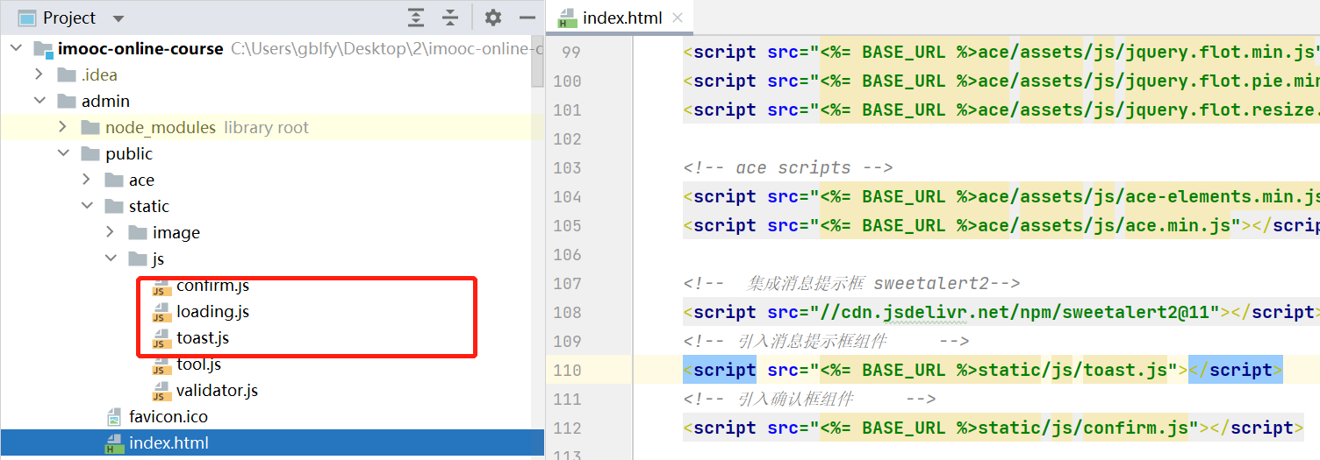The width and height of the screenshot is (1320, 460).
Task: Click the project tree vertical scrollbar
Action: pos(537,61)
